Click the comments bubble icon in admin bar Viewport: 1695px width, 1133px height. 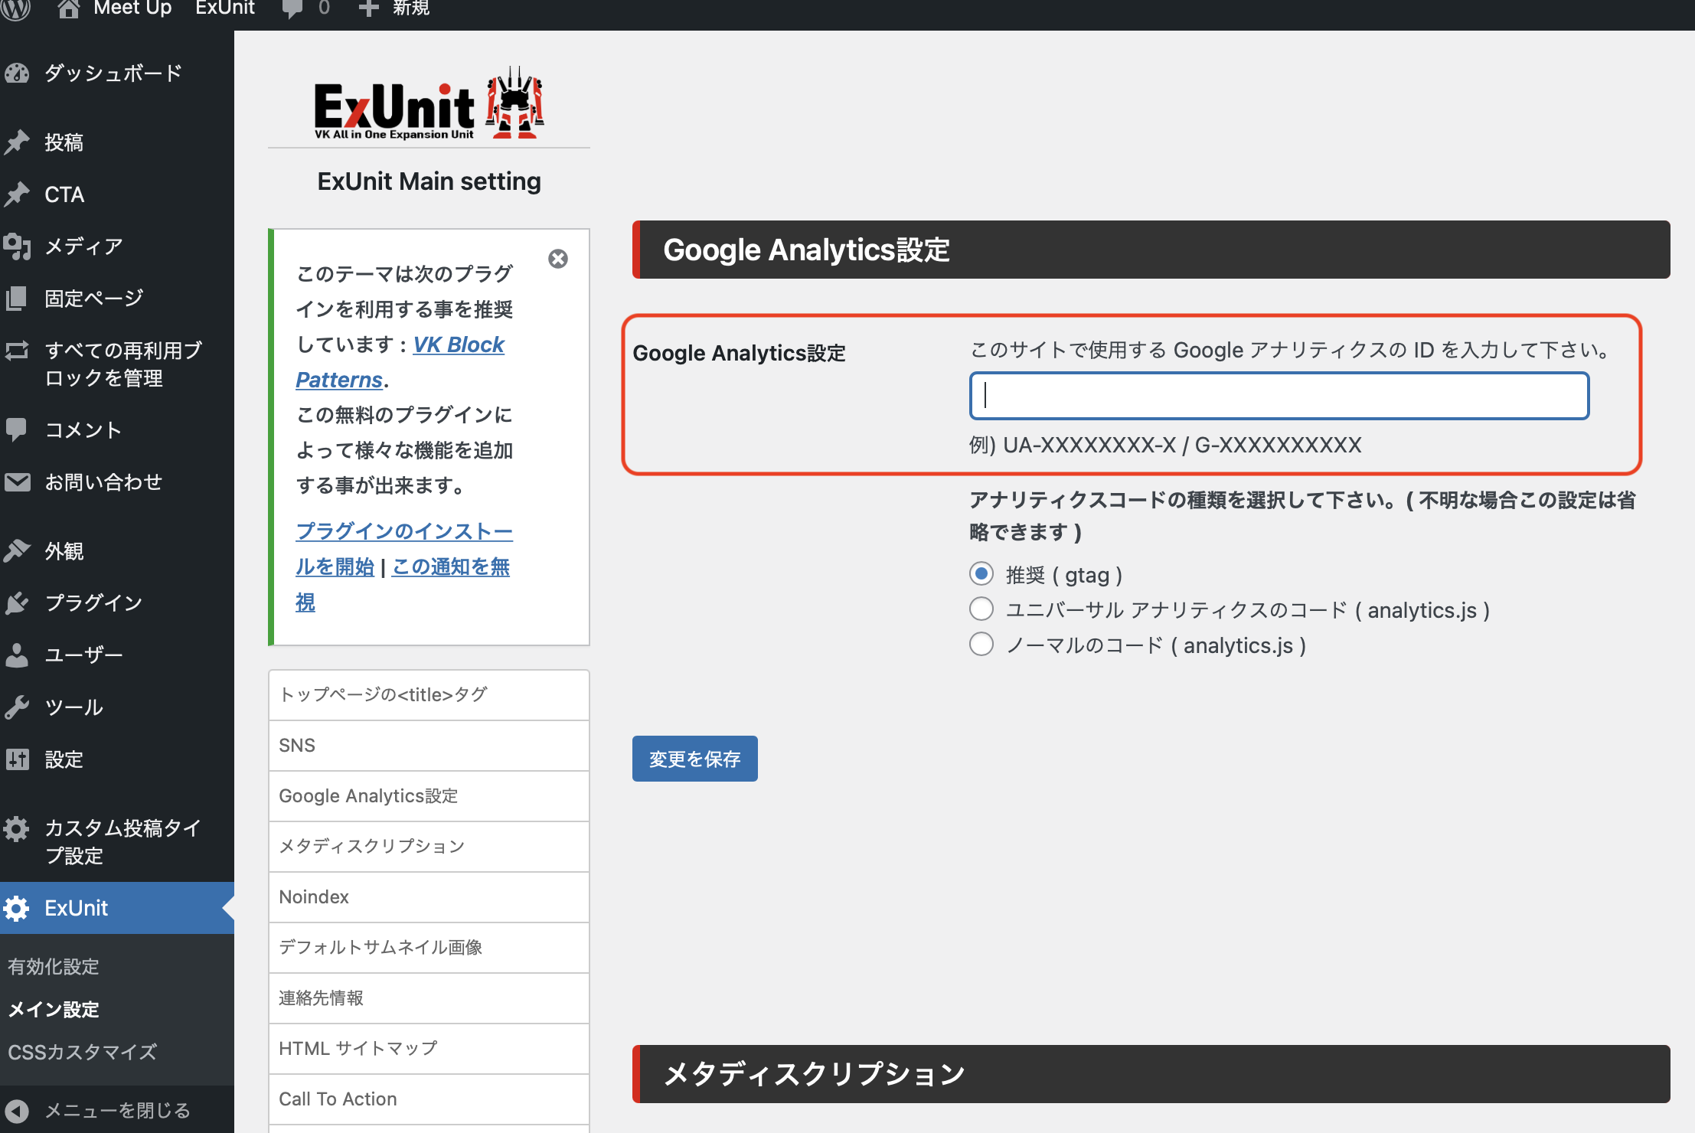click(x=292, y=8)
